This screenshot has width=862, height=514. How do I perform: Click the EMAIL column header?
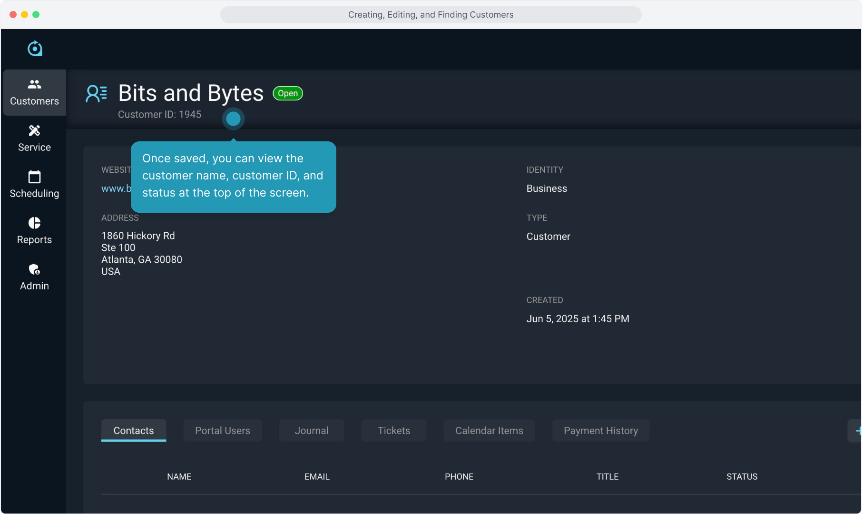click(x=317, y=476)
